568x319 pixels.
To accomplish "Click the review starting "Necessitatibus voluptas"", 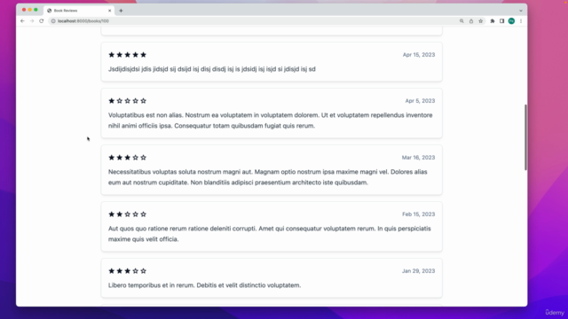I will [x=268, y=177].
